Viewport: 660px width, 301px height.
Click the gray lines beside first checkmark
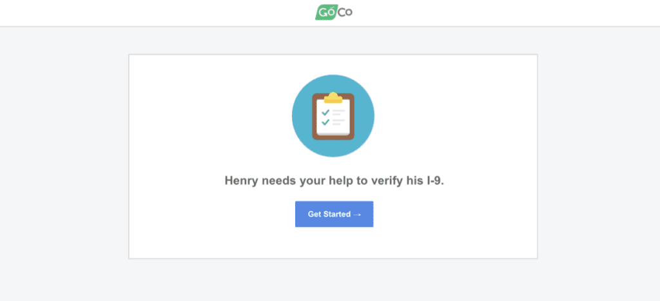[338, 112]
